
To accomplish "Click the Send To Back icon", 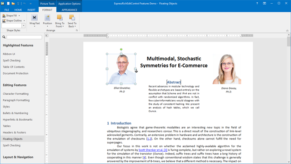I will [x=72, y=17].
